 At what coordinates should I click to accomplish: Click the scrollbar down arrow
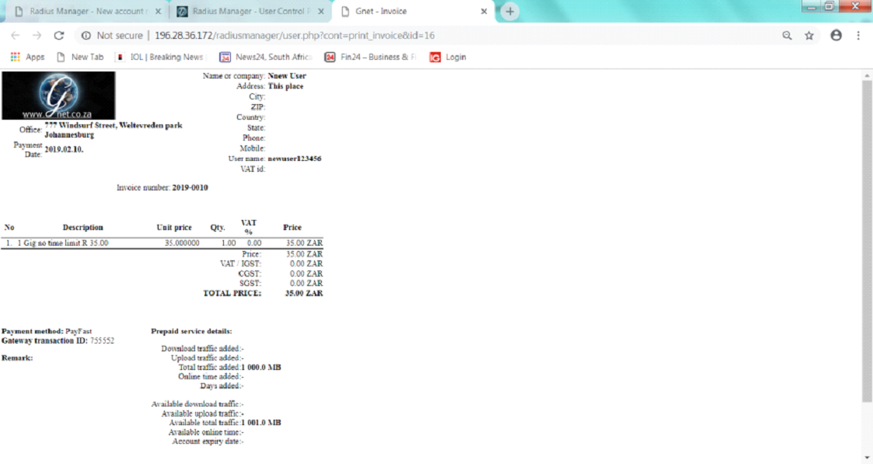pos(867,458)
